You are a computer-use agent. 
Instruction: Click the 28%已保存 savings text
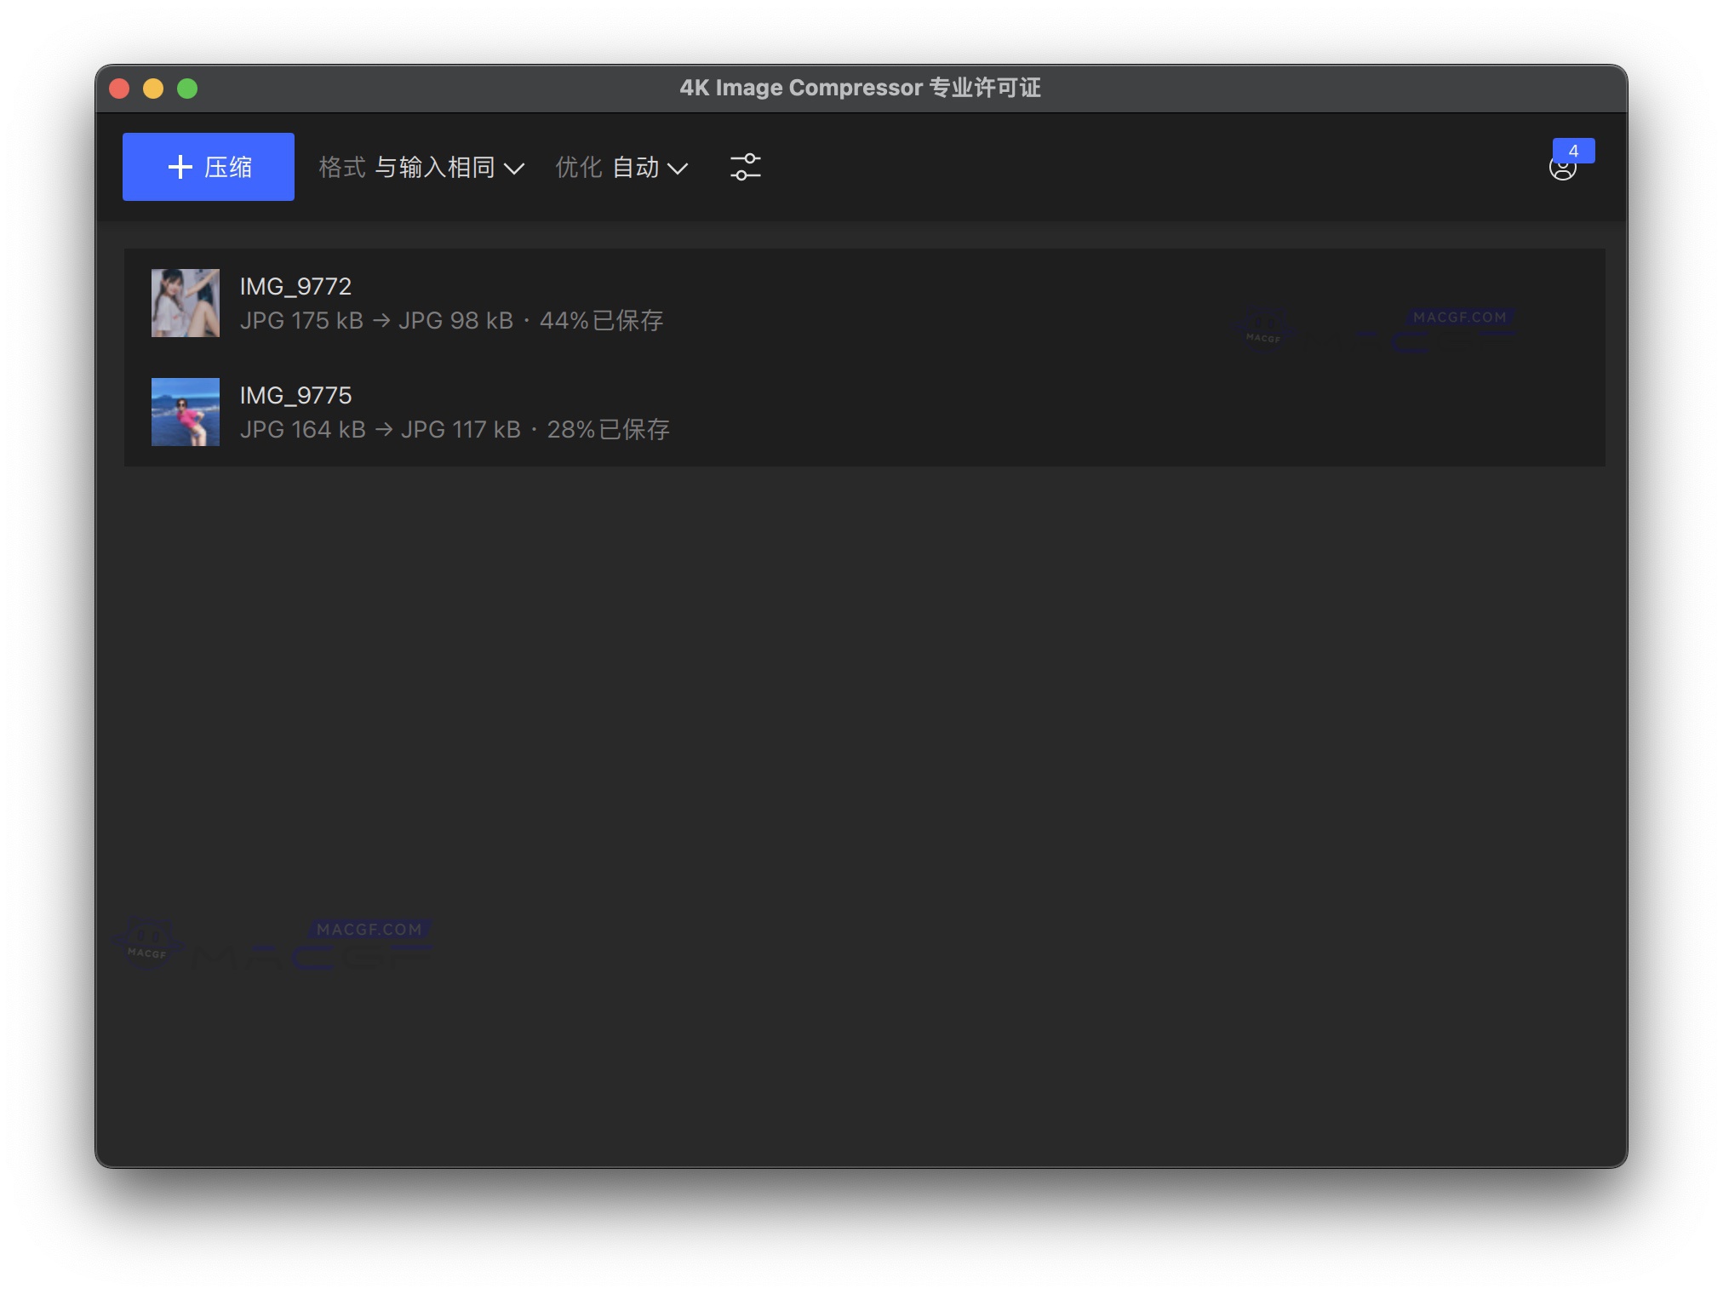click(607, 430)
